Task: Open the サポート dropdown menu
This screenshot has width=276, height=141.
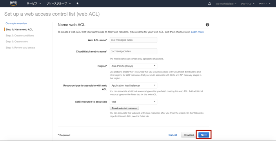Action: pos(265,4)
